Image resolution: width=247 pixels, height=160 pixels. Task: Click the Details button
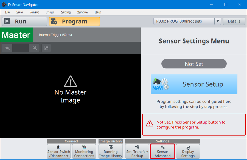click(x=234, y=21)
